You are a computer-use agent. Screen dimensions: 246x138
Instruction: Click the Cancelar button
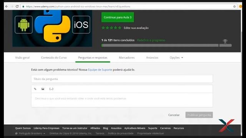tap(174, 115)
